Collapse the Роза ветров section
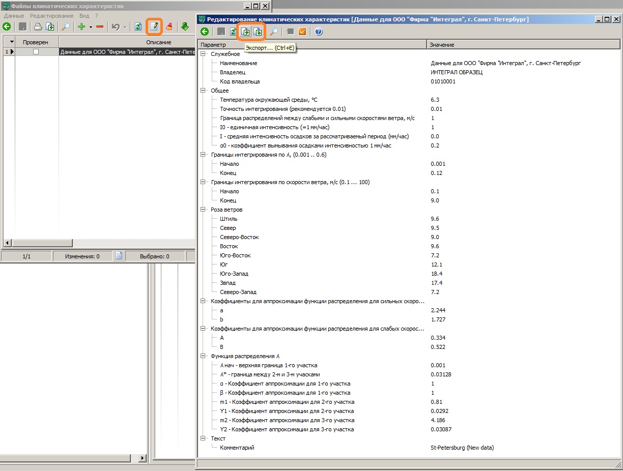The width and height of the screenshot is (623, 471). (204, 210)
